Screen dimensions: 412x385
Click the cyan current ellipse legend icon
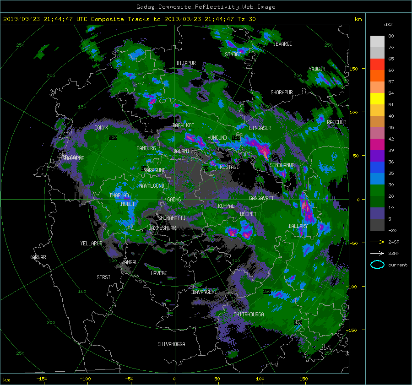click(x=377, y=265)
